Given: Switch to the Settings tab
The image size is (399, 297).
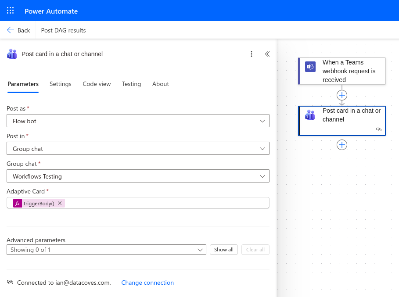Looking at the screenshot, I should pyautogui.click(x=60, y=84).
